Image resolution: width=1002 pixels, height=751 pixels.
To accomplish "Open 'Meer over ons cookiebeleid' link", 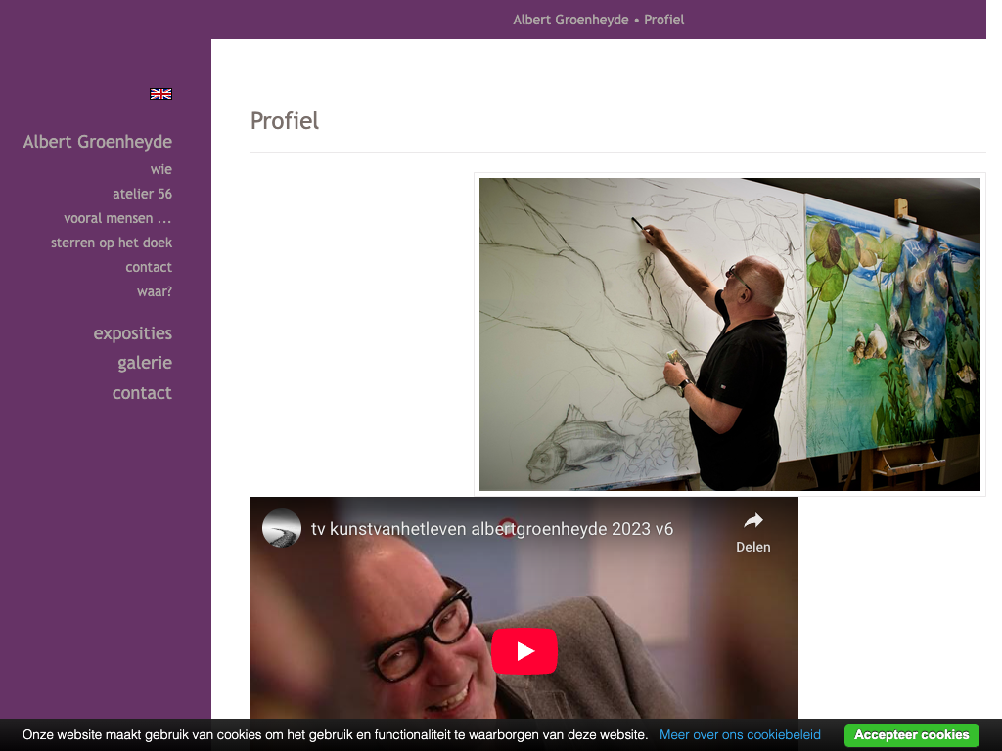I will tap(740, 735).
